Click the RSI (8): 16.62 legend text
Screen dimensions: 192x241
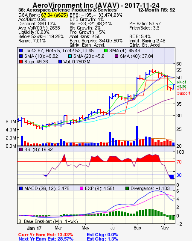38,149
